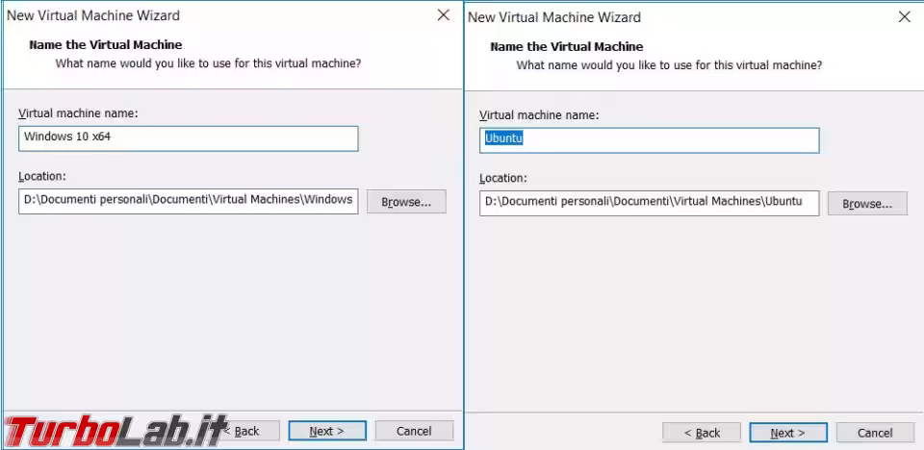Viewport: 924px width, 450px height.
Task: Click the Windows 10 x64 name field
Action: (x=188, y=138)
